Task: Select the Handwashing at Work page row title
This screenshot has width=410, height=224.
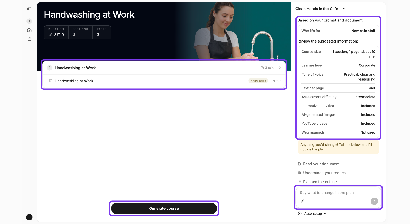Action: 74,81
